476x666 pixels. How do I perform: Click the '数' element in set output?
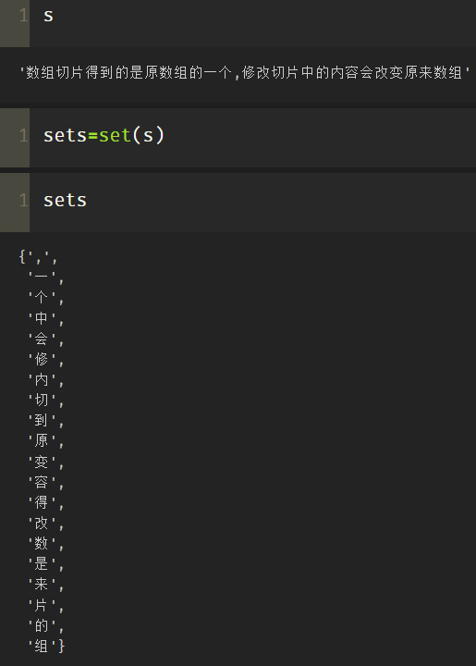click(x=42, y=543)
